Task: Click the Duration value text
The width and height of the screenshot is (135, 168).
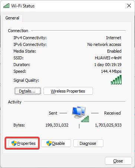Action: [108, 65]
